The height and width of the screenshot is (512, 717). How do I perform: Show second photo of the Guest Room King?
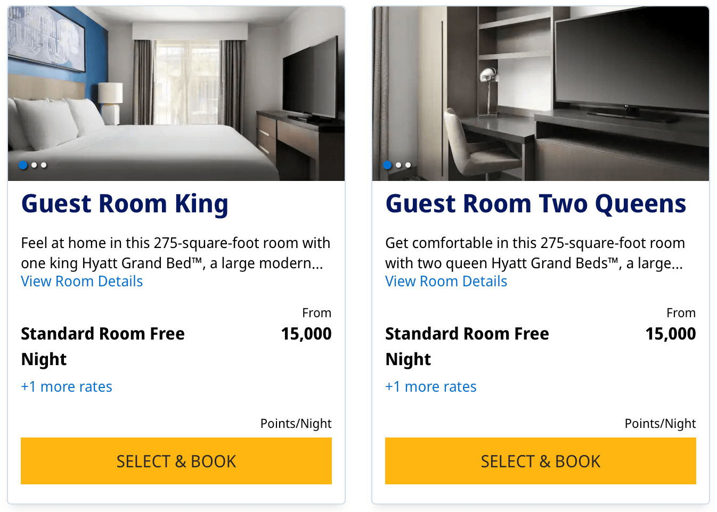pyautogui.click(x=34, y=165)
